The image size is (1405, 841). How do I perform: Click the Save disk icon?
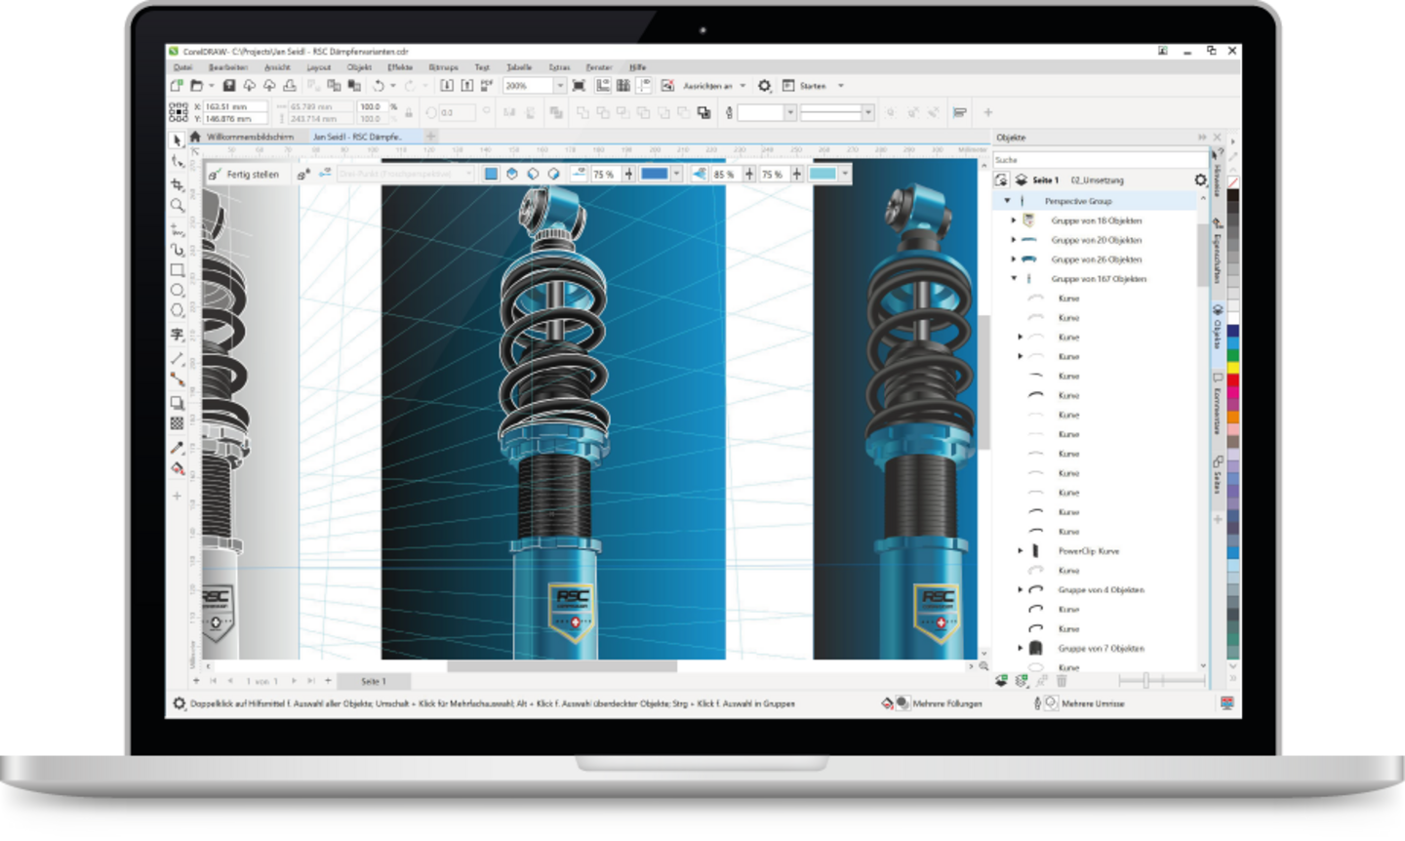pyautogui.click(x=229, y=86)
